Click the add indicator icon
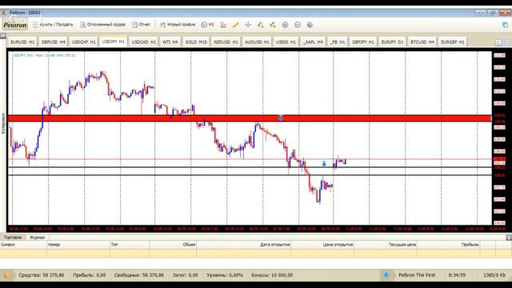This screenshot has height=288, width=512. point(260,25)
